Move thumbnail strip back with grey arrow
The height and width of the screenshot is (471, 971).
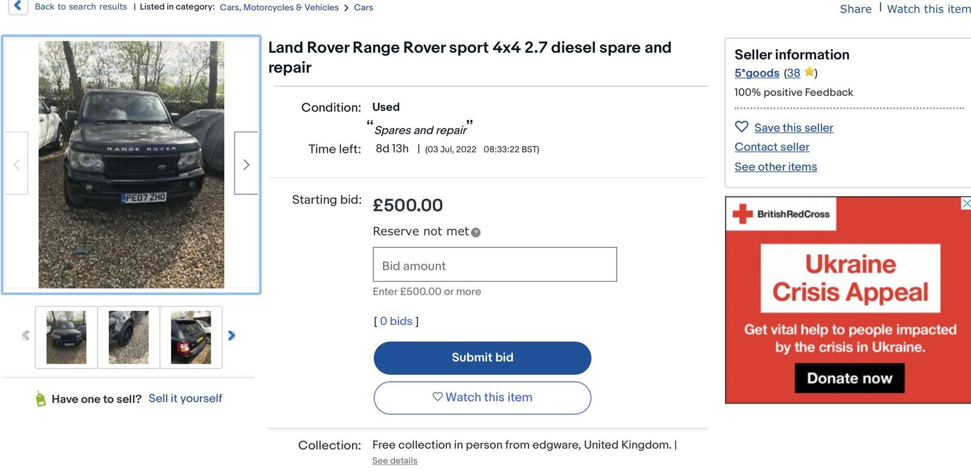(x=26, y=336)
